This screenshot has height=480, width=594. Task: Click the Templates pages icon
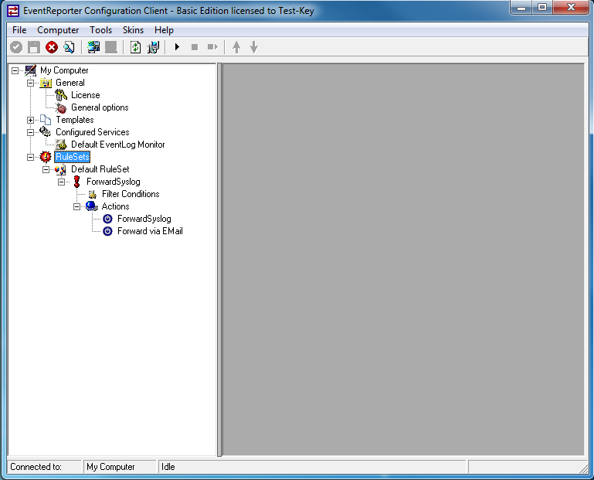[46, 120]
